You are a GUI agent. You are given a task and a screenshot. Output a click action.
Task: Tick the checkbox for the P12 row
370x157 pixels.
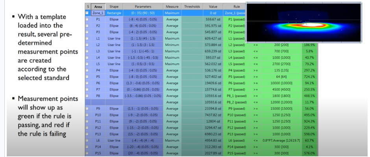(x=87, y=128)
